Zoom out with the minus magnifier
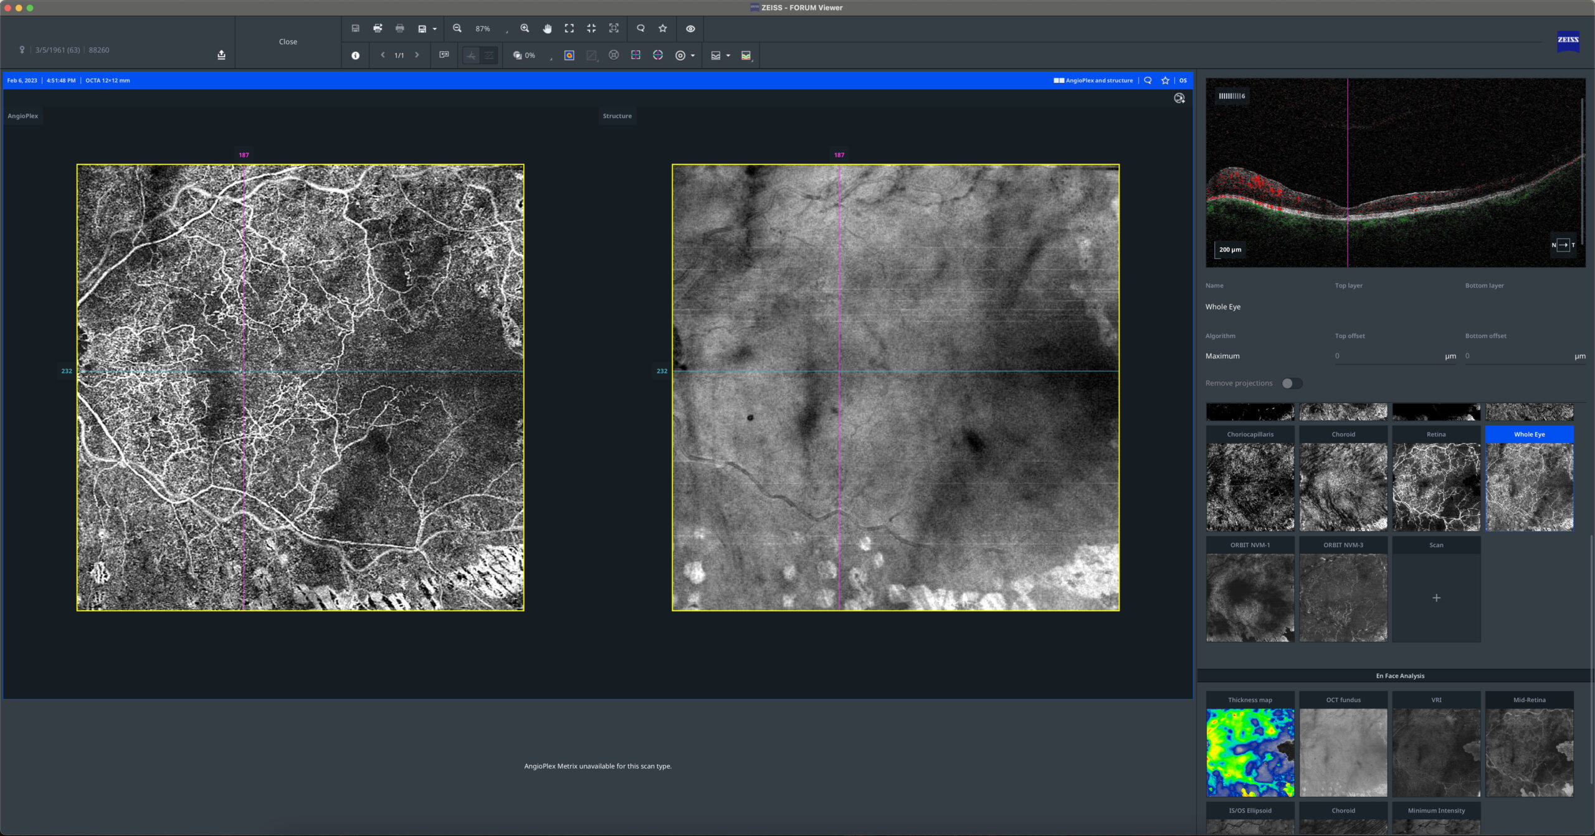The width and height of the screenshot is (1595, 836). (x=457, y=29)
